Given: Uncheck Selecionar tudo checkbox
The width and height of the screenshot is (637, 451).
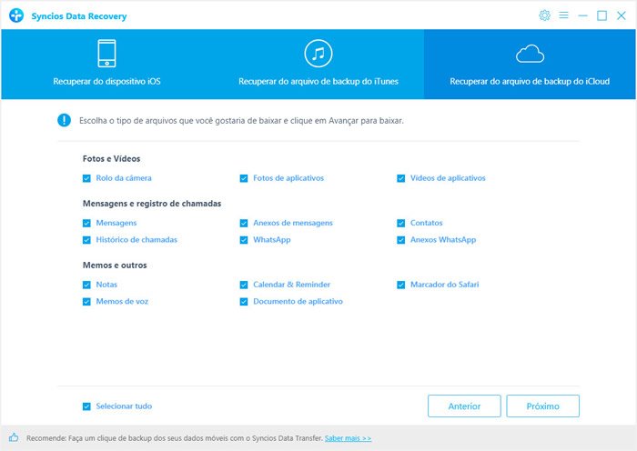Looking at the screenshot, I should point(86,406).
